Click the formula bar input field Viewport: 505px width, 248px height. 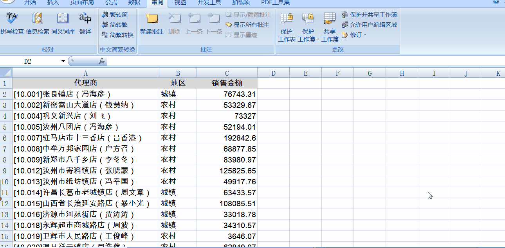305,61
